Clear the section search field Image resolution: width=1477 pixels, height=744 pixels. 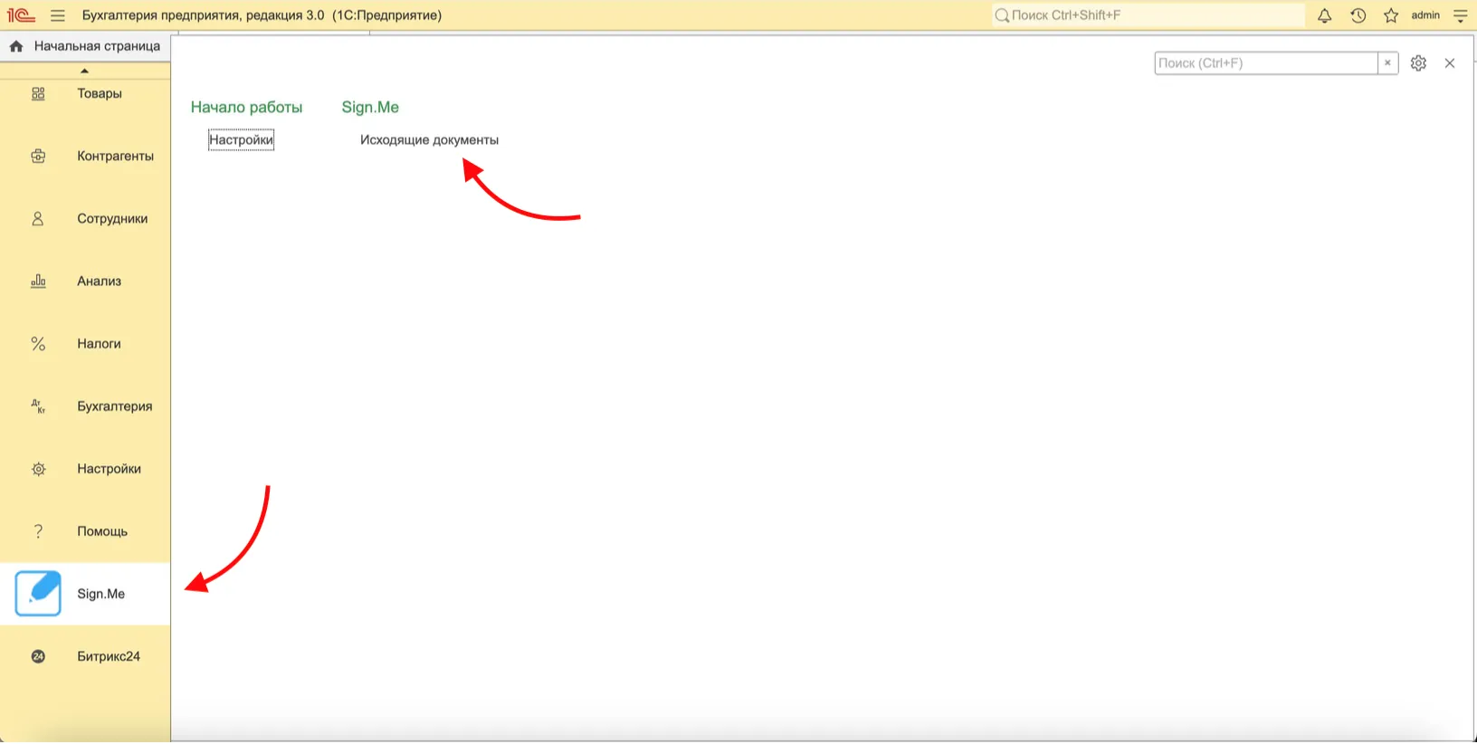point(1387,62)
